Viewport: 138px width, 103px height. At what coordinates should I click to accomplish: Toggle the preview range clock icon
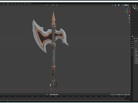pyautogui.click(x=117, y=94)
